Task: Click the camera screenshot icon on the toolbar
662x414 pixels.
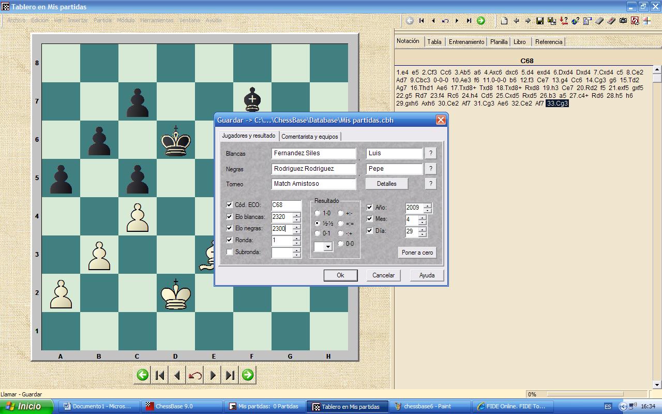Action: pyautogui.click(x=623, y=21)
